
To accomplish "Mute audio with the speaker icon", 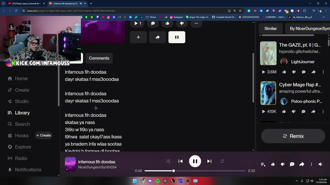I will tap(320, 164).
